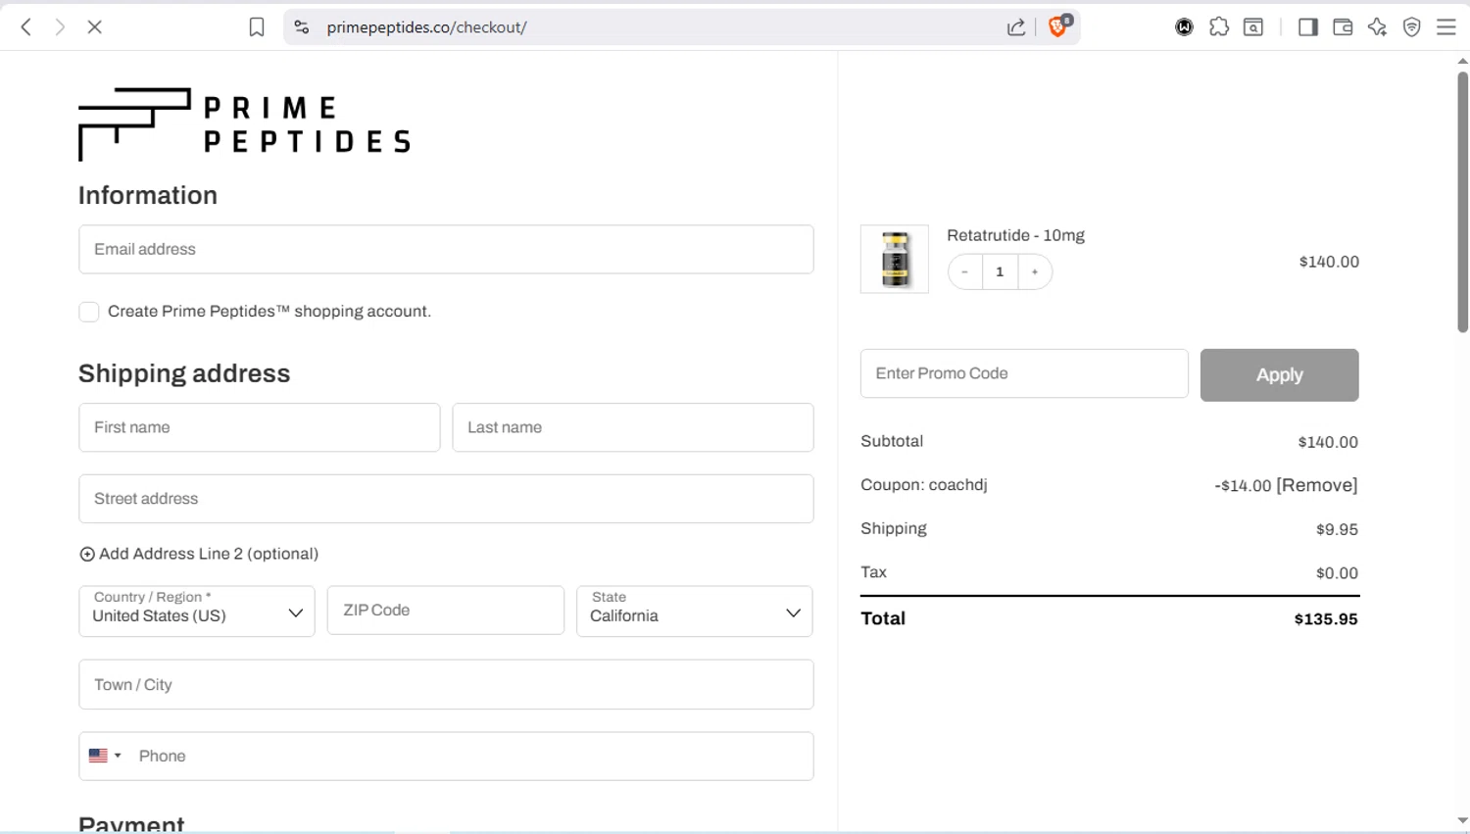Click the Apply promo code button
The height and width of the screenshot is (834, 1470).
[1280, 374]
